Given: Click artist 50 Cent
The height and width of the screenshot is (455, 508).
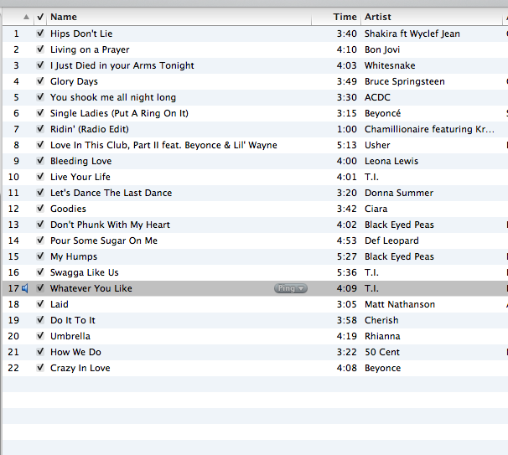Looking at the screenshot, I should (x=382, y=352).
